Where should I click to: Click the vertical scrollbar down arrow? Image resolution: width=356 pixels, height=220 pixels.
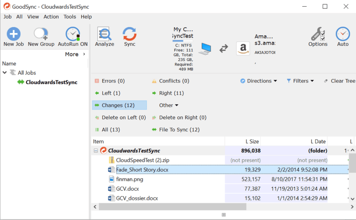[352, 199]
